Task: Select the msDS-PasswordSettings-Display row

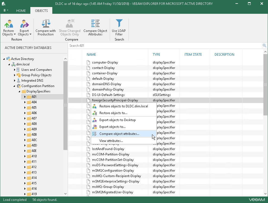Action: pyautogui.click(x=166, y=165)
